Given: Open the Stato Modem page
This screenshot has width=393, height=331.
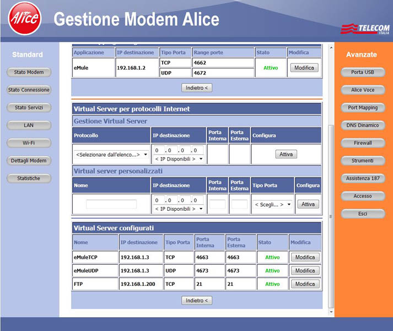Looking at the screenshot, I should coord(29,72).
